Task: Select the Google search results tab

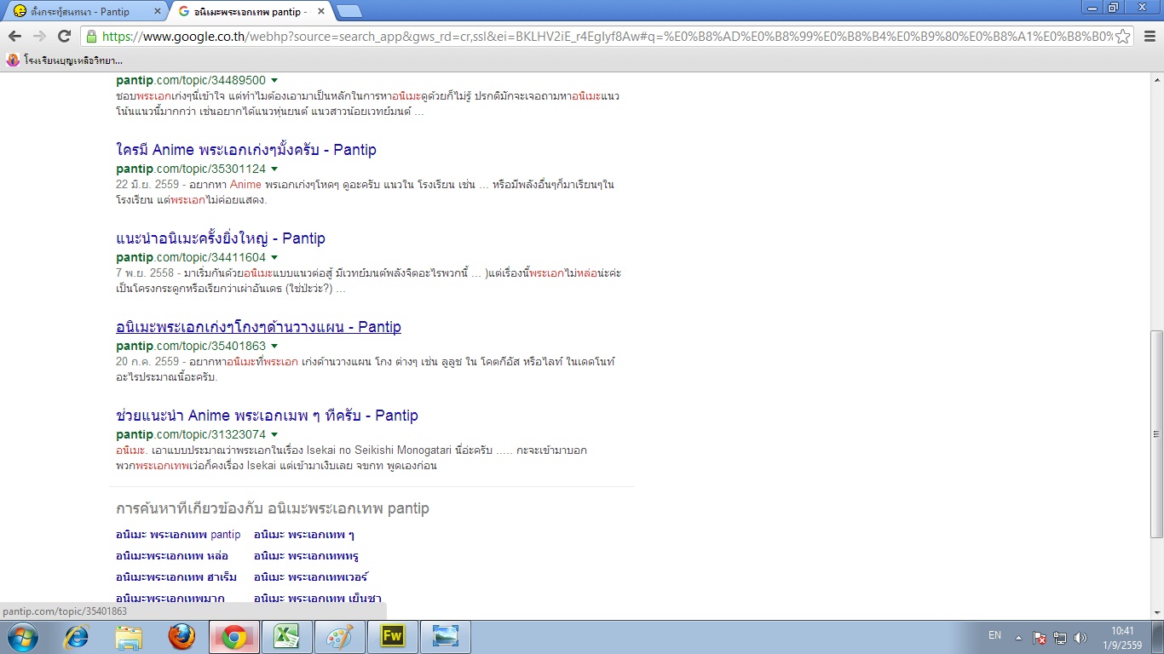Action: 251,12
